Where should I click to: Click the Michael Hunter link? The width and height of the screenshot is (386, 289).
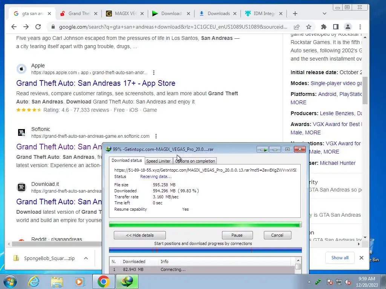click(x=337, y=163)
